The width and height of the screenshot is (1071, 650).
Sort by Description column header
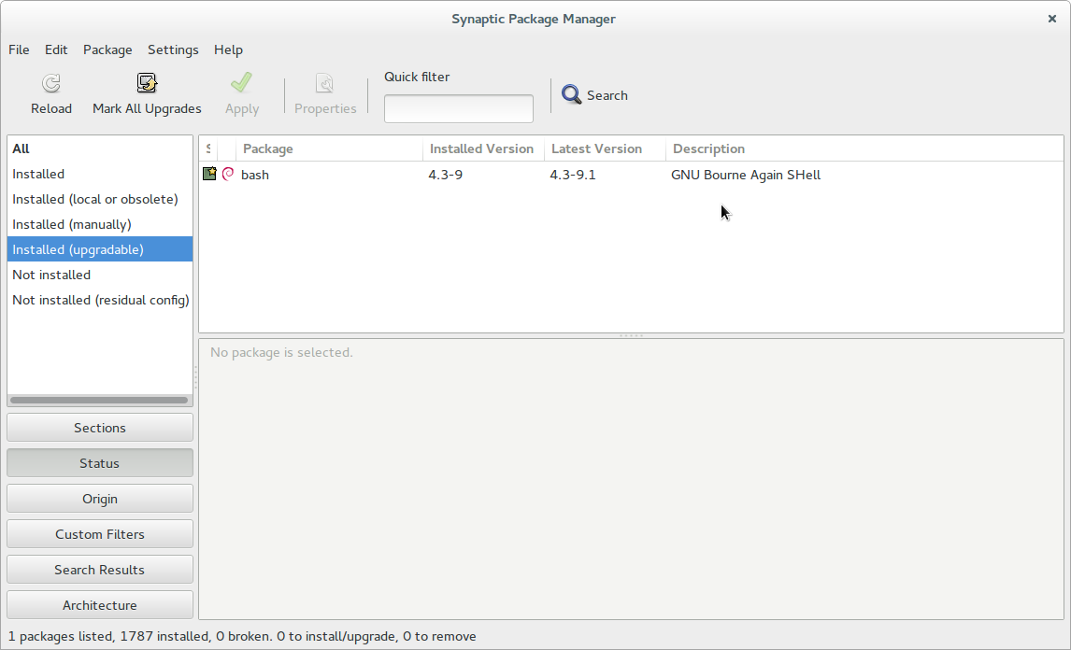pyautogui.click(x=864, y=148)
